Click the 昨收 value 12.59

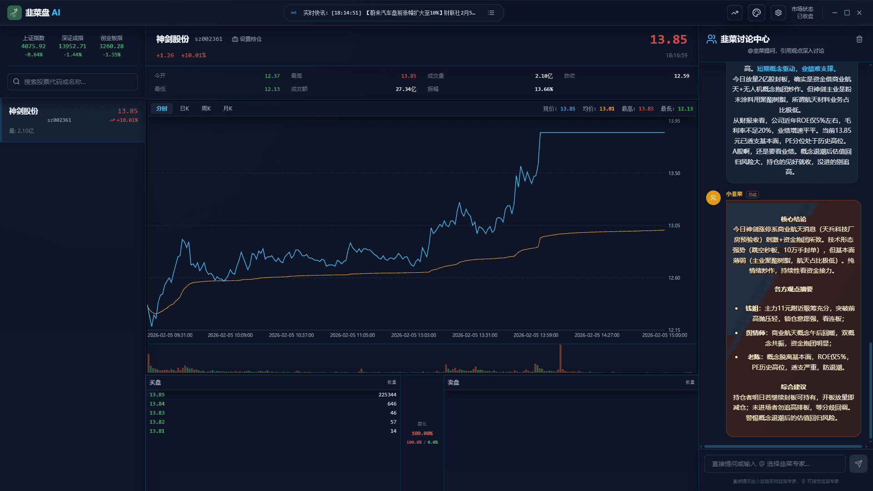click(x=682, y=76)
